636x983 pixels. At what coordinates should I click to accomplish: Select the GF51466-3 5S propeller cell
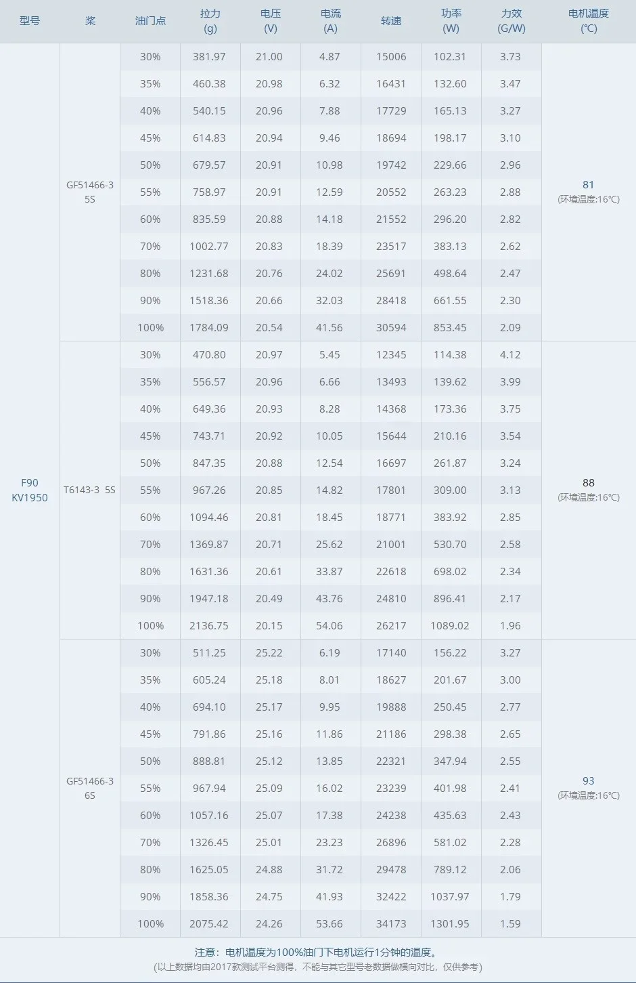tap(90, 192)
